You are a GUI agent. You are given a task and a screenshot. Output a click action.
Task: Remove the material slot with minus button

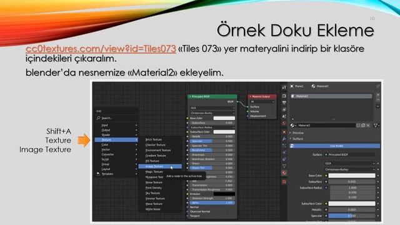pyautogui.click(x=378, y=100)
